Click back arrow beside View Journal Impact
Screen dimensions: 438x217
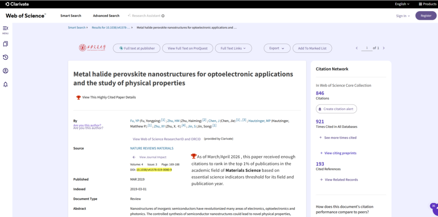tap(134, 157)
